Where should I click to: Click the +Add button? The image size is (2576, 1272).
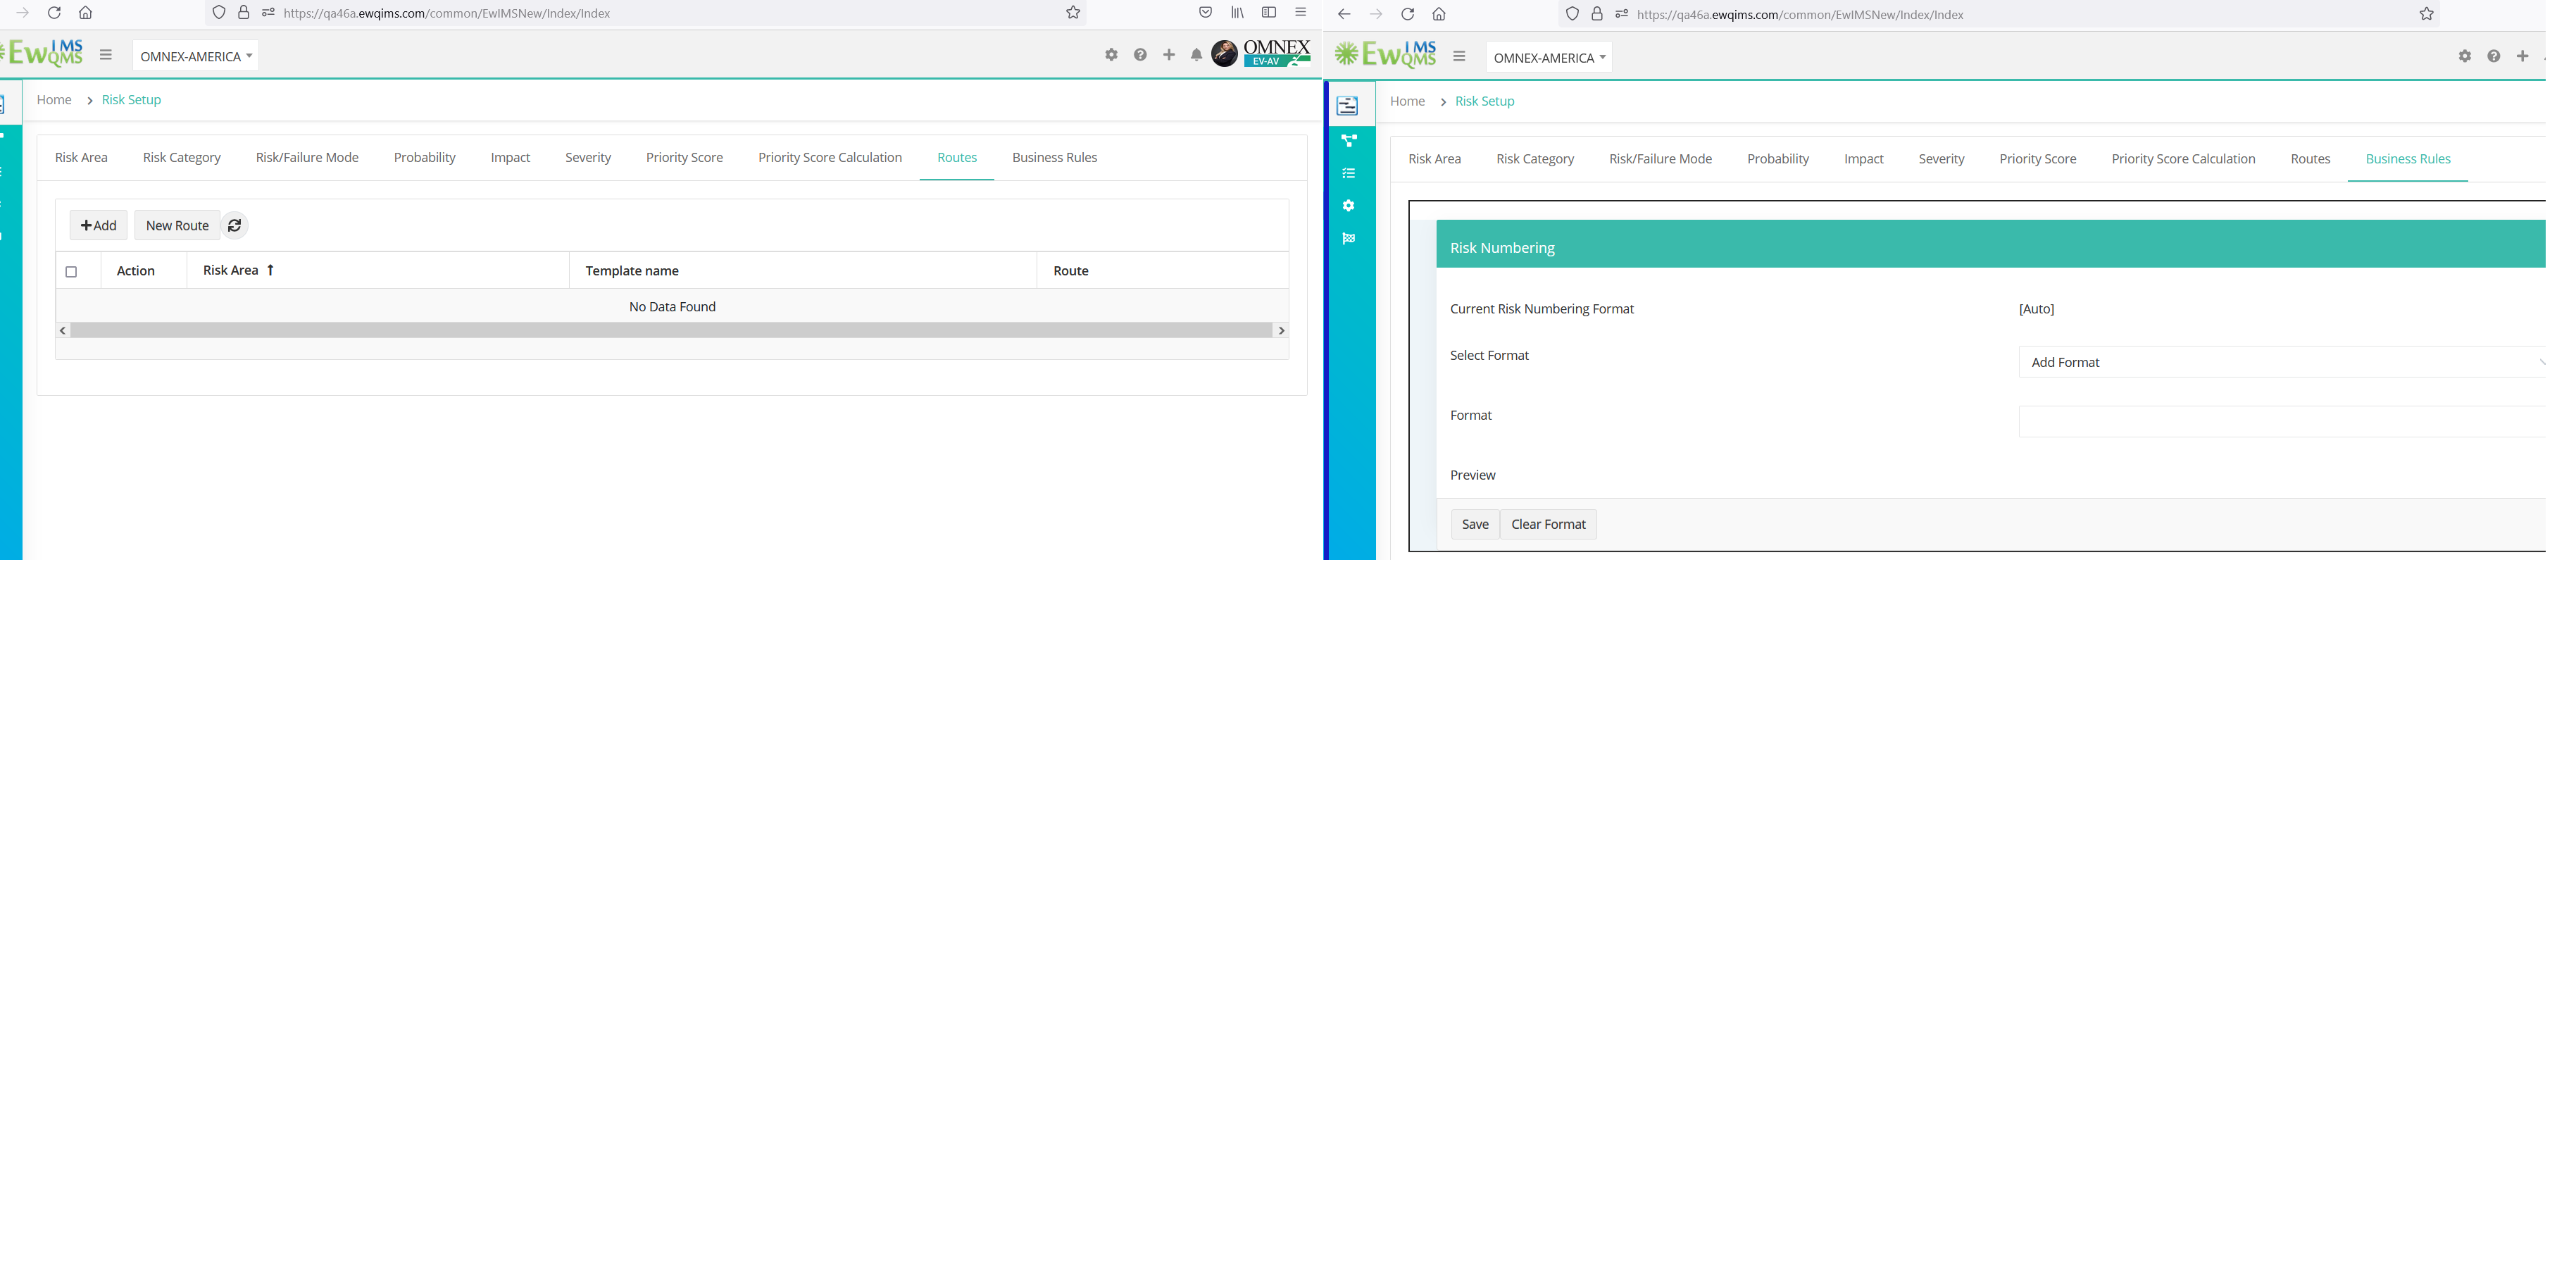98,226
